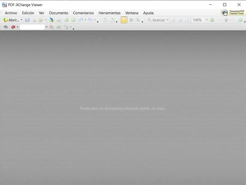Rotate page counterclockwise icon
The height and width of the screenshot is (185, 246).
105,20
